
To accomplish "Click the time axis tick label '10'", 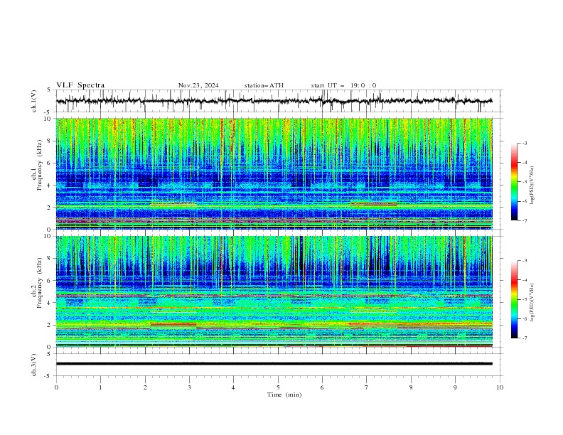I will click(x=500, y=387).
